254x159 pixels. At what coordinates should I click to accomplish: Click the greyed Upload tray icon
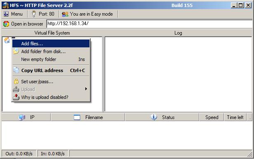[16, 89]
